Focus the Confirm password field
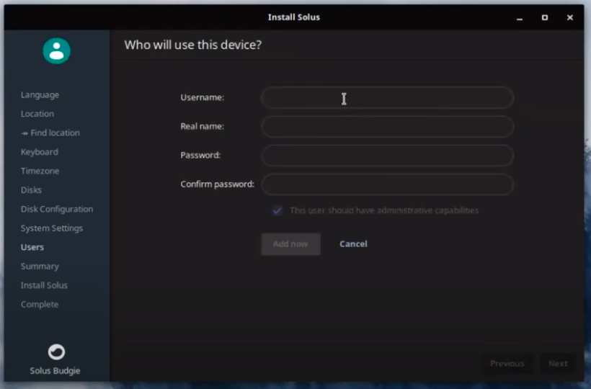Viewport: 591px width, 389px height. (387, 184)
